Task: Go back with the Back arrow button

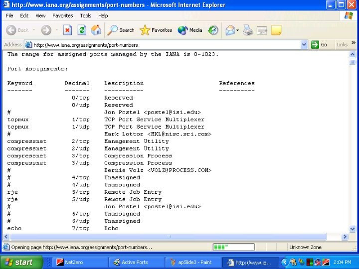Action: click(x=17, y=30)
